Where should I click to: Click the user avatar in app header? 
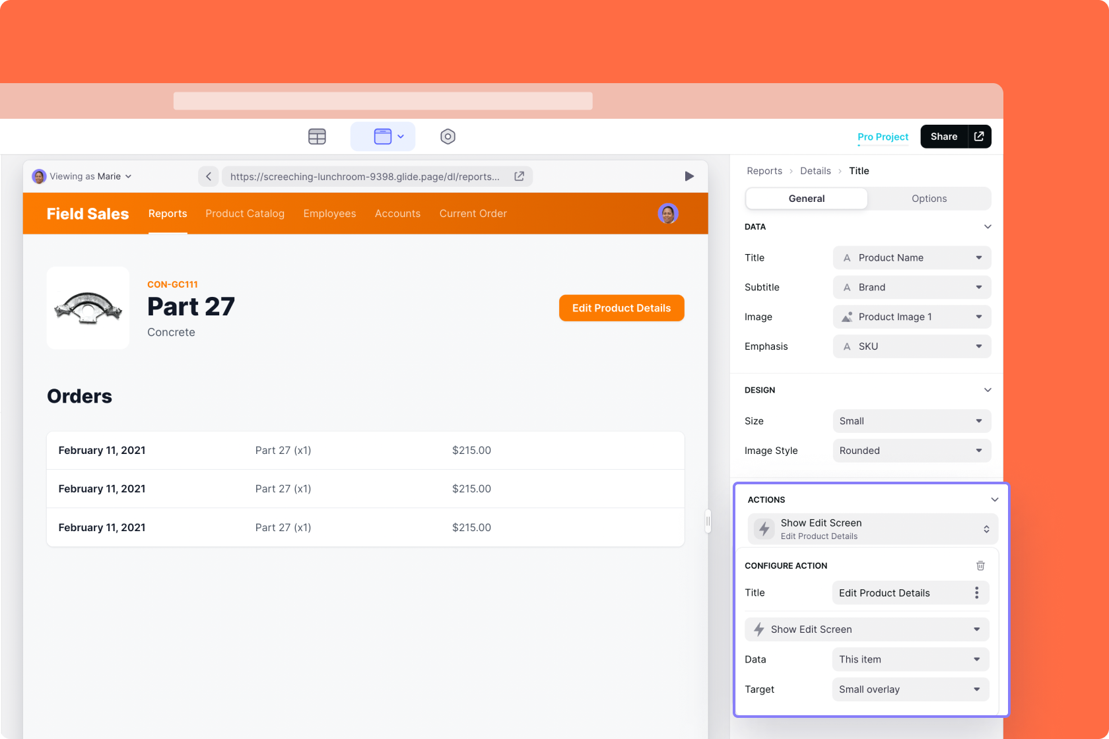click(668, 214)
